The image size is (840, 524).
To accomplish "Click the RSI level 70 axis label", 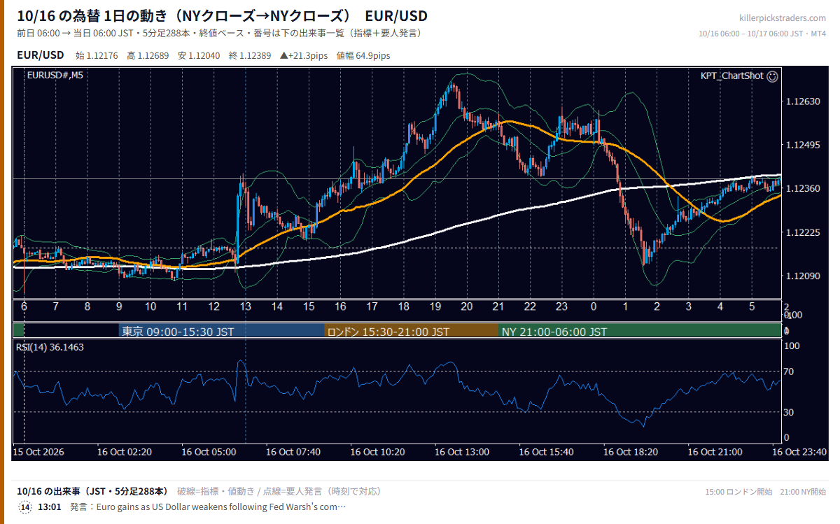I will pos(789,371).
